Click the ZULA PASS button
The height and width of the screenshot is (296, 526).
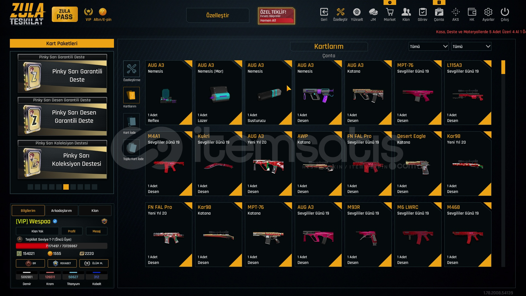[65, 14]
